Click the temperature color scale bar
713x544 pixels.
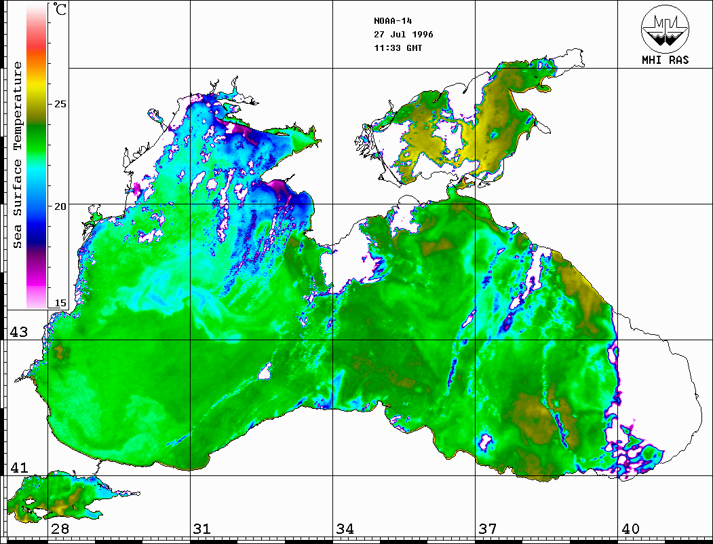click(37, 157)
